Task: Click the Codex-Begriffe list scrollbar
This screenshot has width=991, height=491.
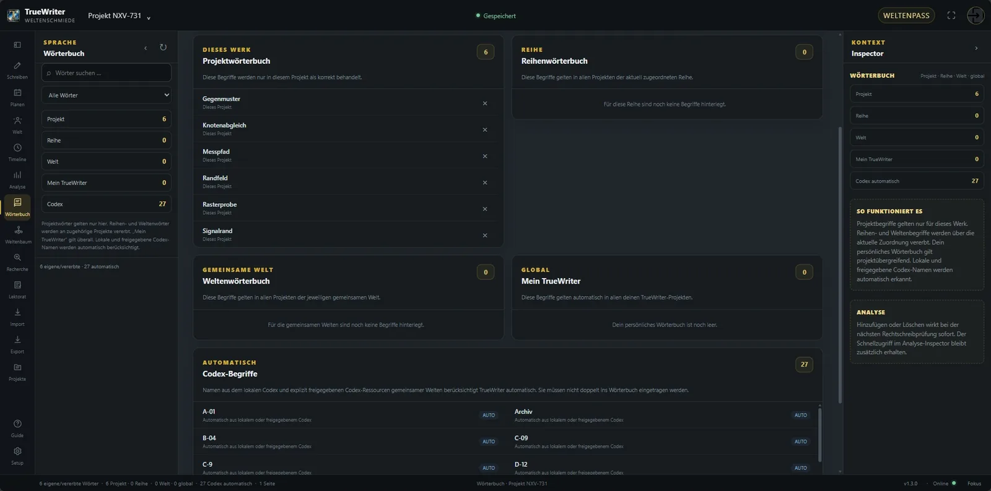Action: click(x=820, y=433)
